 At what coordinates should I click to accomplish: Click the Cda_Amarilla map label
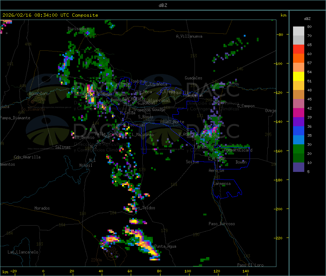pyautogui.click(x=27, y=157)
